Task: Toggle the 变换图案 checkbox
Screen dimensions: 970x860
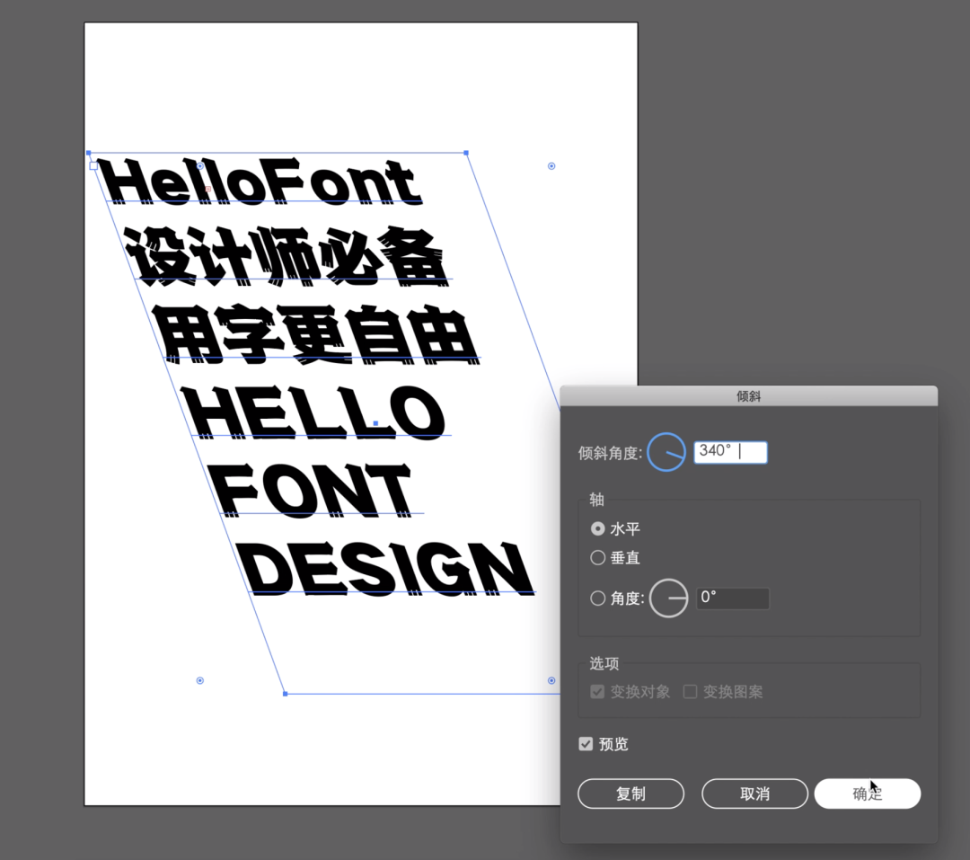Action: click(x=690, y=692)
